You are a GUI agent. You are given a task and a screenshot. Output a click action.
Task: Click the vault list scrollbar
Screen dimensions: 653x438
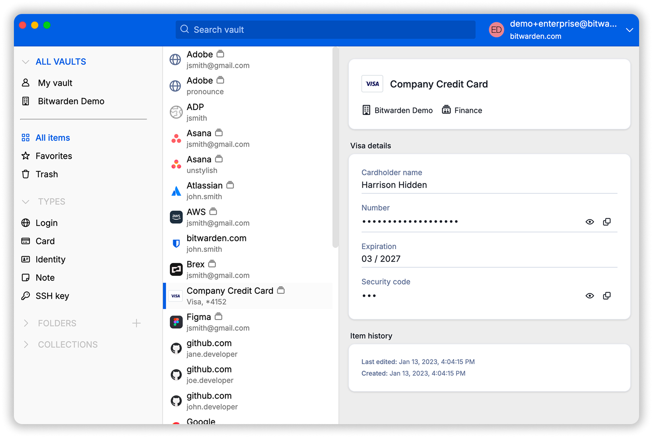[x=335, y=147]
